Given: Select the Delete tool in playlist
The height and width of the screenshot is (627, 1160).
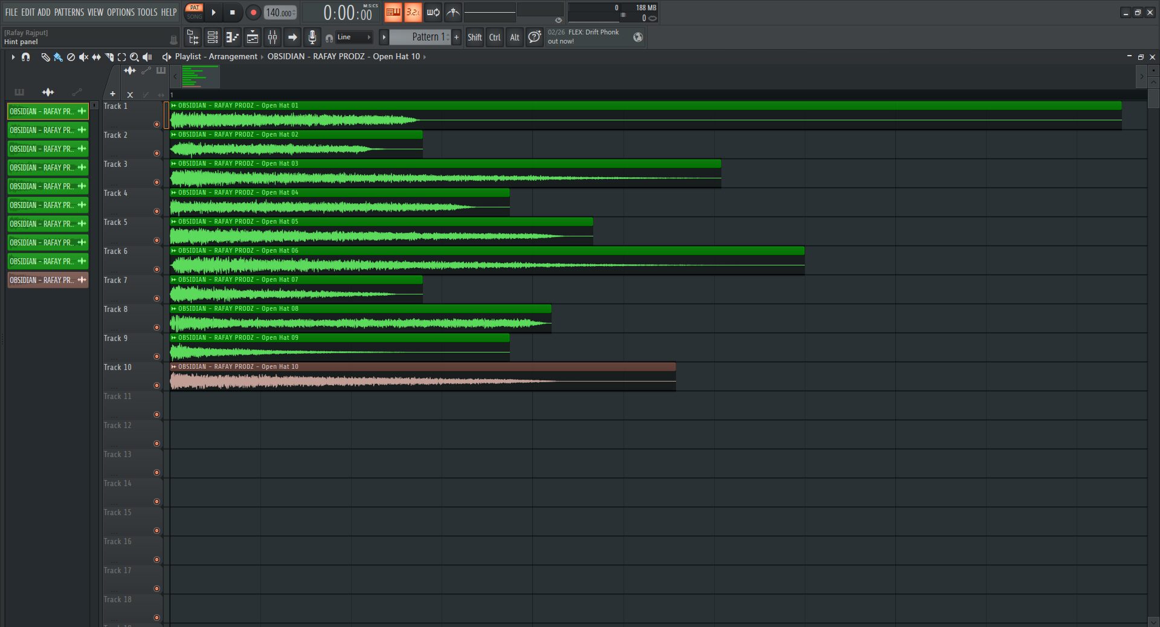Looking at the screenshot, I should pyautogui.click(x=71, y=57).
